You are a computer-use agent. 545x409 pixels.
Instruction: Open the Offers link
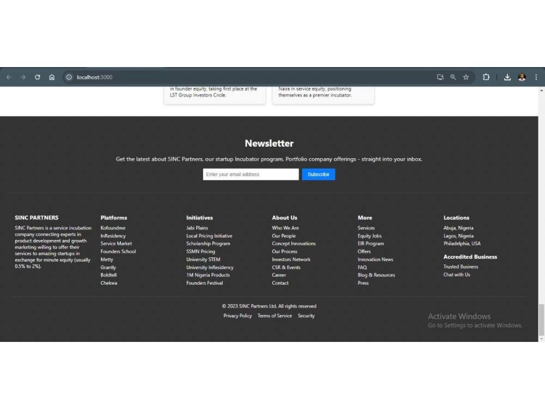tap(364, 251)
